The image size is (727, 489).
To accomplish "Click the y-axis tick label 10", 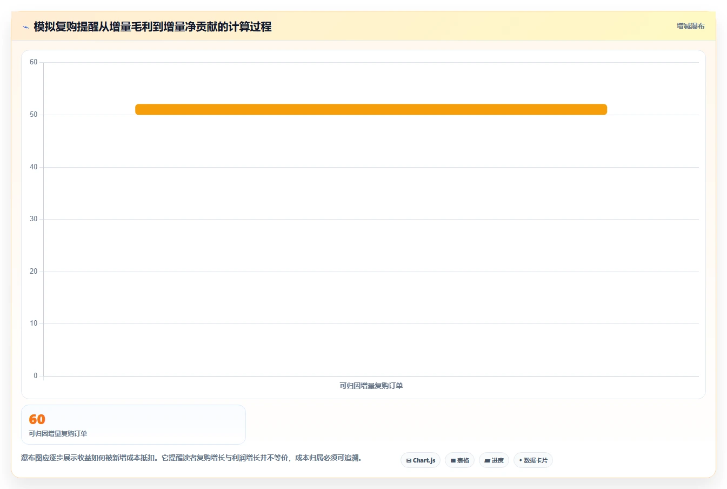I will [x=34, y=323].
